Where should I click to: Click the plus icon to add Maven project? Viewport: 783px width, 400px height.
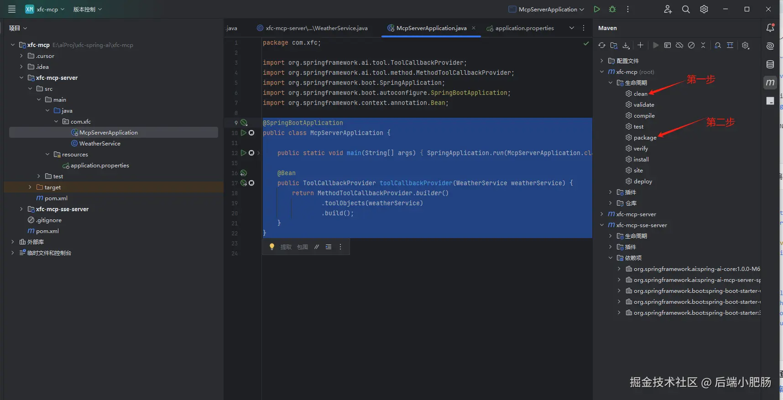(x=640, y=45)
